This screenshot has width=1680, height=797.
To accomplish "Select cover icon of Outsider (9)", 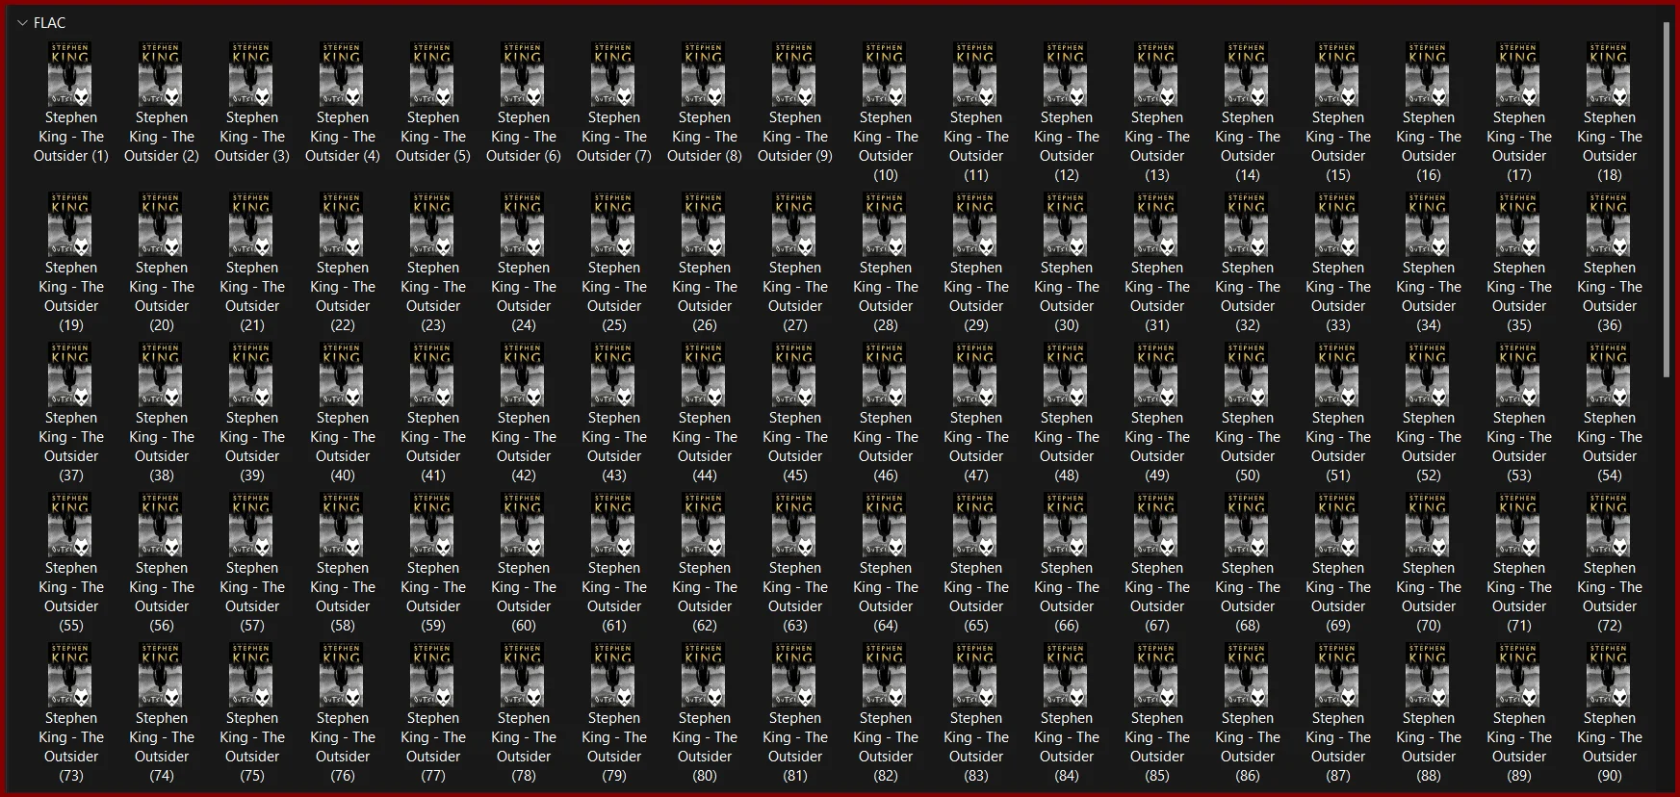I will [795, 73].
